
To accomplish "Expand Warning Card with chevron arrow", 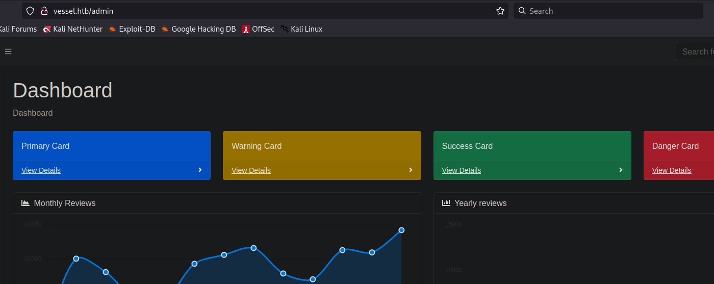I will click(x=411, y=170).
